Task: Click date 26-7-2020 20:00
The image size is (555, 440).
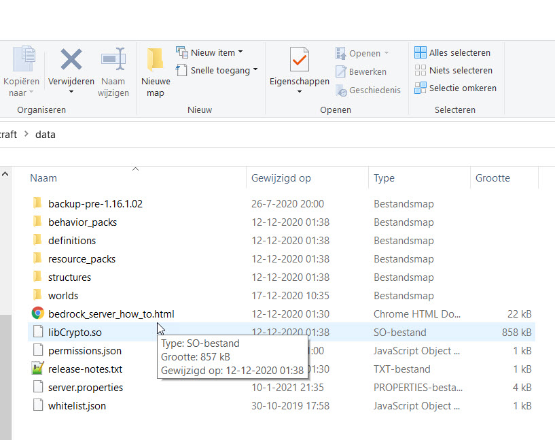Action: pos(287,204)
